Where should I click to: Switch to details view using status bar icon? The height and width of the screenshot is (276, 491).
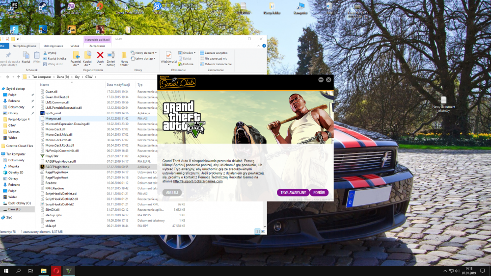pos(257,231)
